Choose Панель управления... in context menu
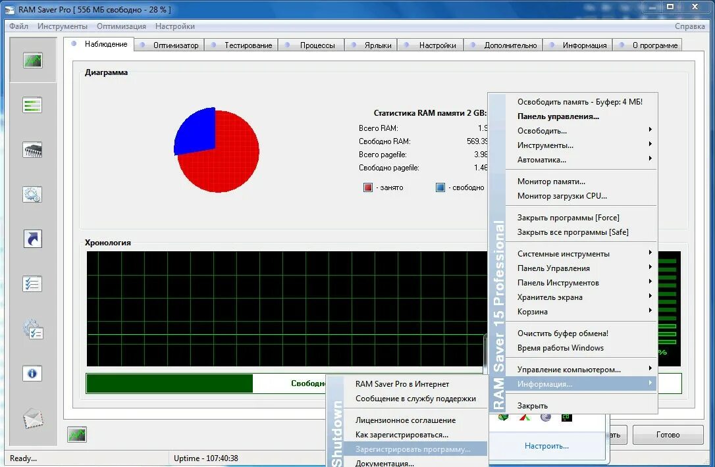Viewport: 715px width, 467px height. (x=580, y=116)
